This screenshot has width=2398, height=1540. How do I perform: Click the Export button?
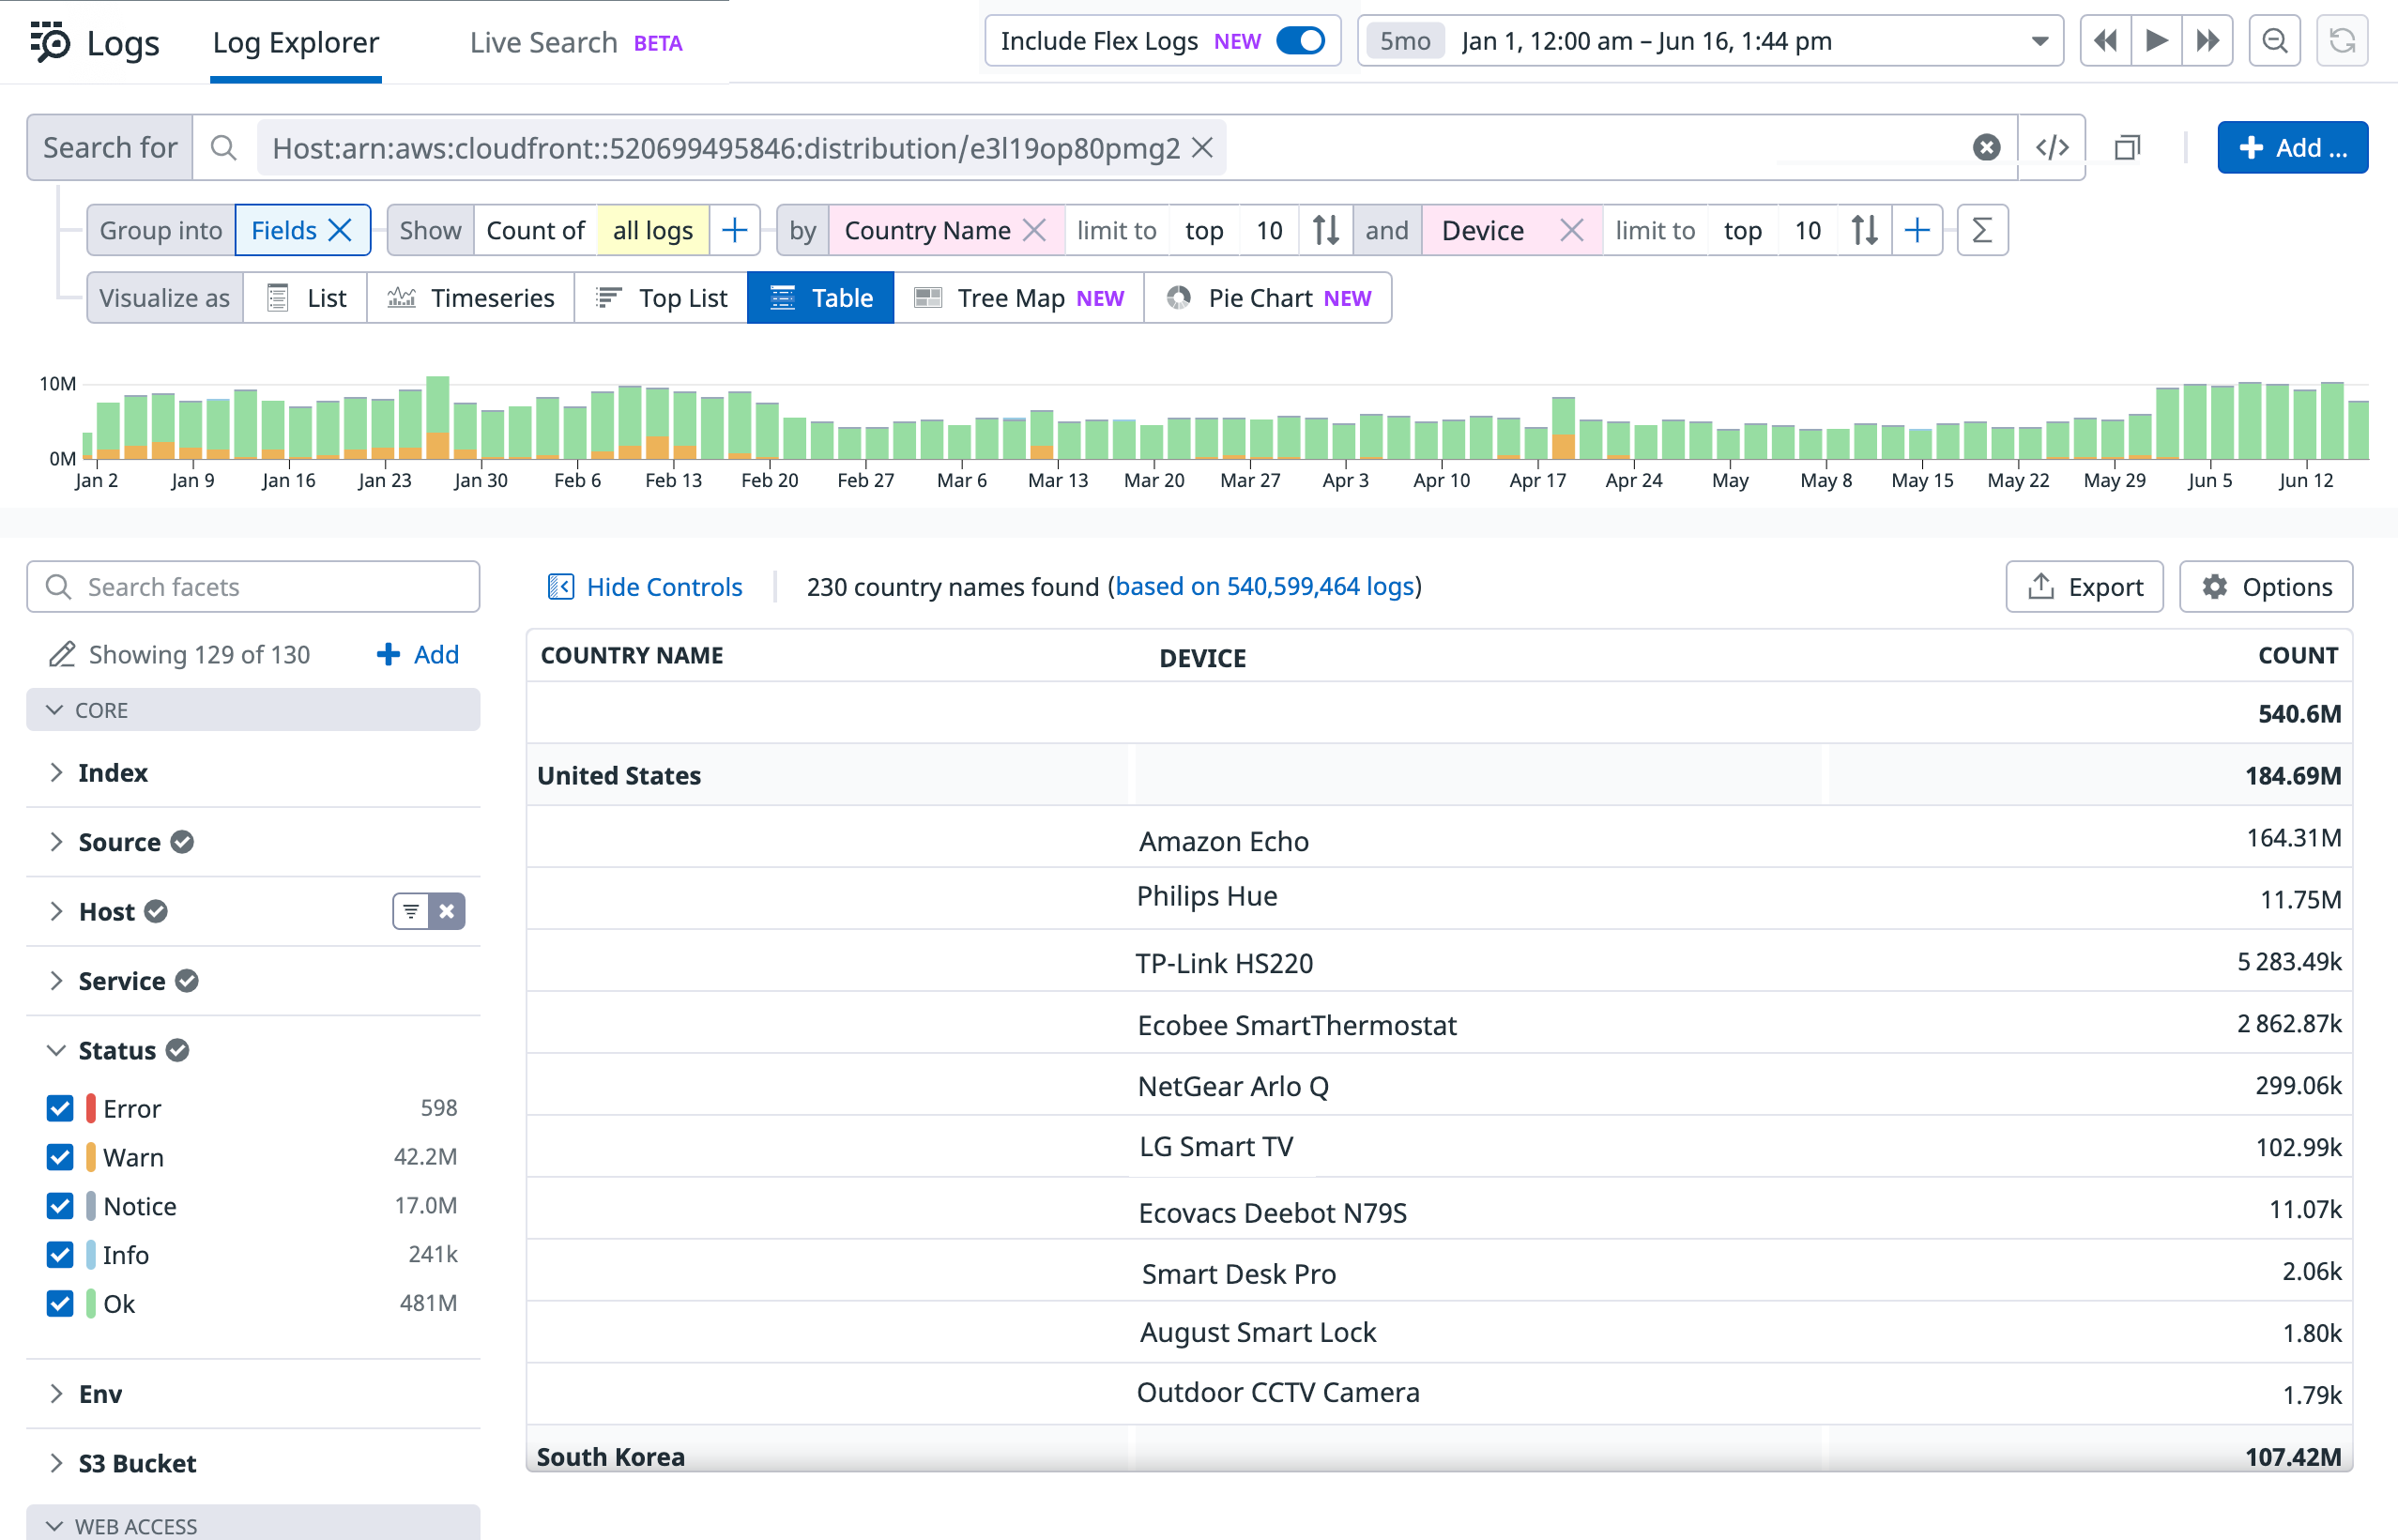pos(2084,586)
